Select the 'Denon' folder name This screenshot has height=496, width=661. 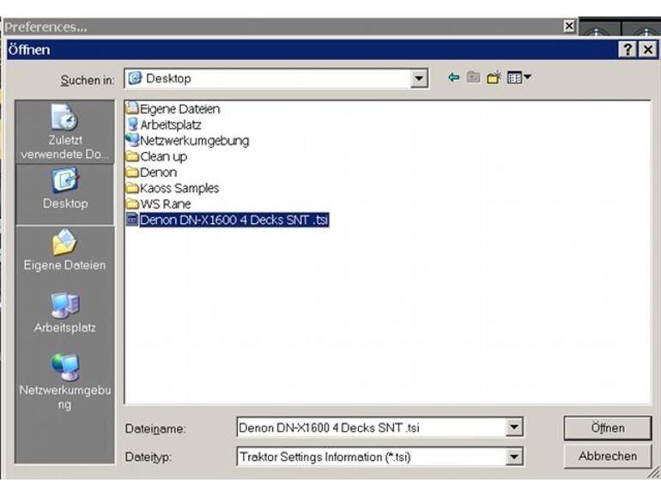[x=159, y=172]
